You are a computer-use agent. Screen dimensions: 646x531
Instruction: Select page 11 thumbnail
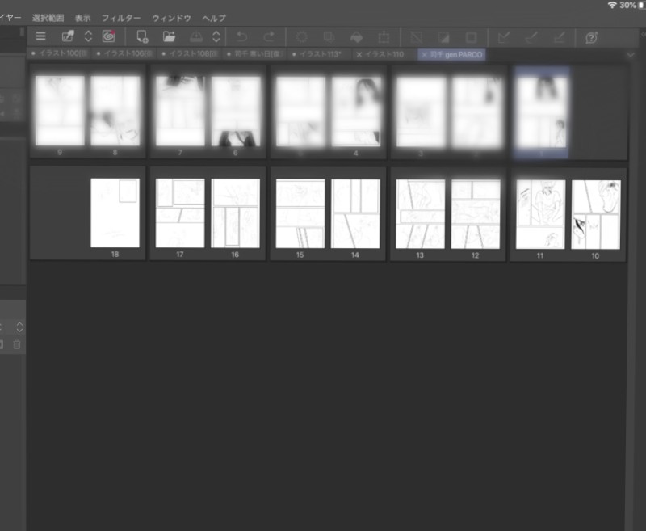point(540,214)
